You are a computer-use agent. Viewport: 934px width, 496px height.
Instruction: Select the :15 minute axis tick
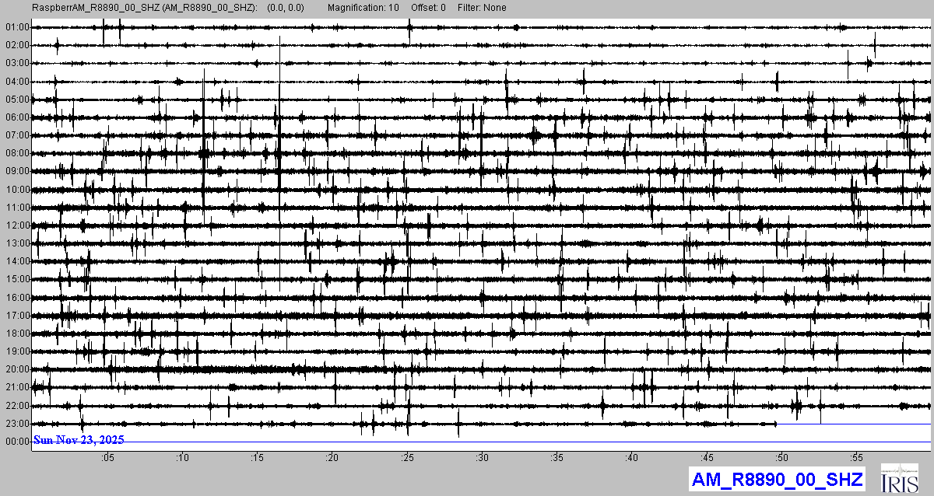point(258,457)
